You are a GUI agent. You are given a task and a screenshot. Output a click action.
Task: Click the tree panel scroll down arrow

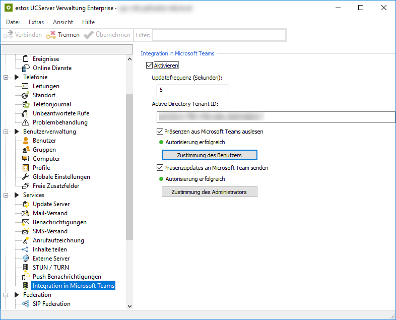point(129,305)
